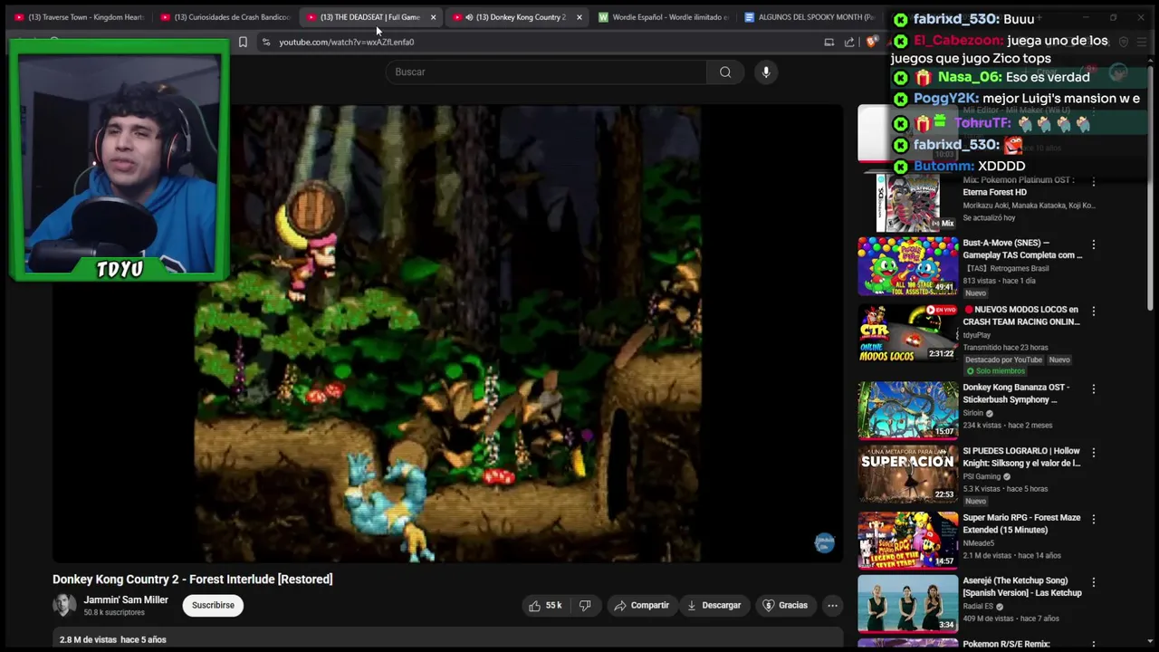Switch to Curiosidades de Crash Bandicoot tab
Image resolution: width=1159 pixels, height=652 pixels.
[225, 17]
